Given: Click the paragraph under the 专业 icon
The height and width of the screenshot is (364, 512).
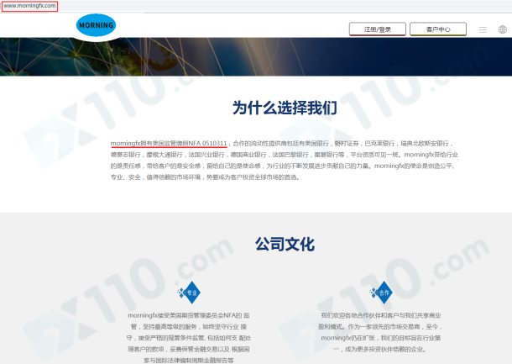Looking at the screenshot, I should pos(189,338).
